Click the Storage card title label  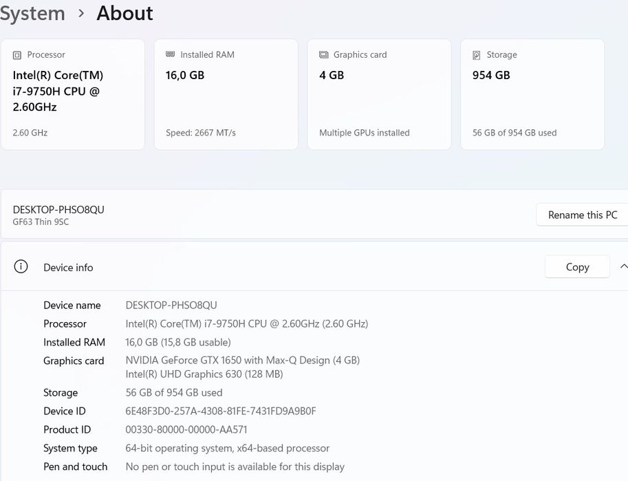point(502,55)
